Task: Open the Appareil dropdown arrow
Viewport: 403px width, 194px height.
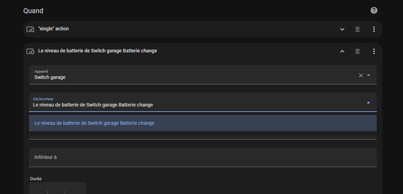Action: click(x=368, y=75)
